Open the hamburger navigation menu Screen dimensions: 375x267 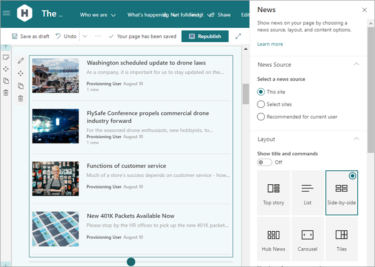coord(6,13)
